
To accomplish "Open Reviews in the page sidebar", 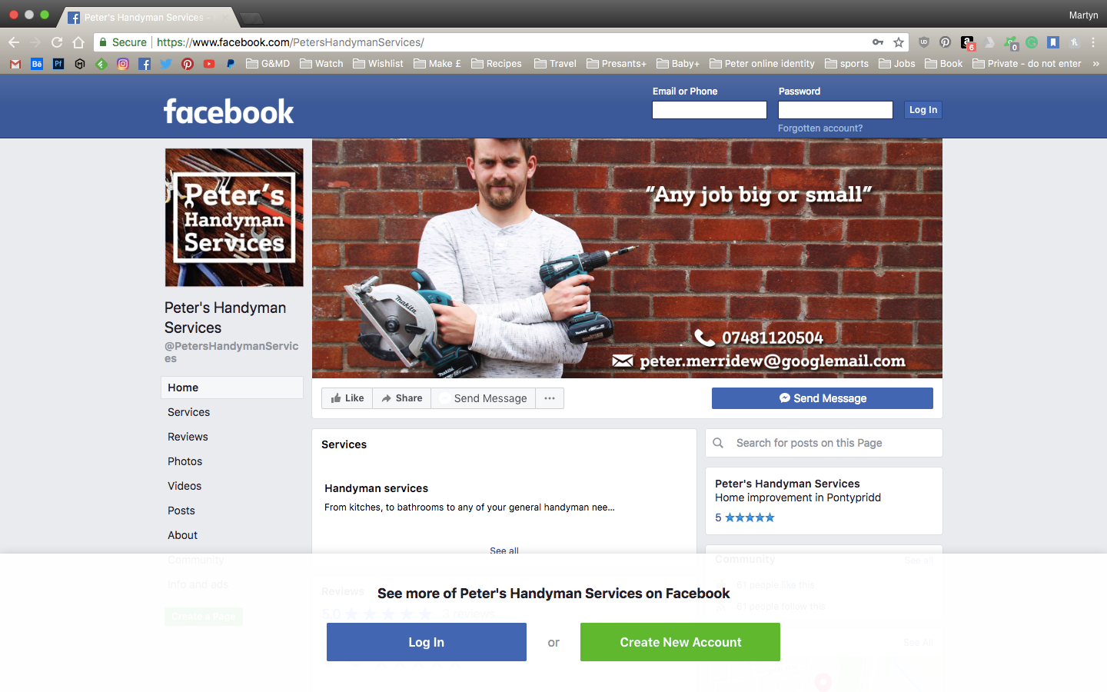I will 188,437.
